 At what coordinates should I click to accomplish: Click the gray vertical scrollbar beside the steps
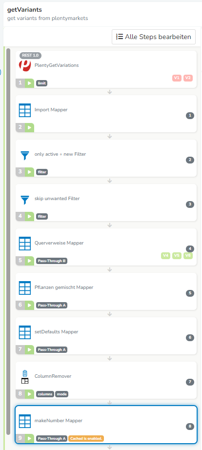(x=8, y=241)
